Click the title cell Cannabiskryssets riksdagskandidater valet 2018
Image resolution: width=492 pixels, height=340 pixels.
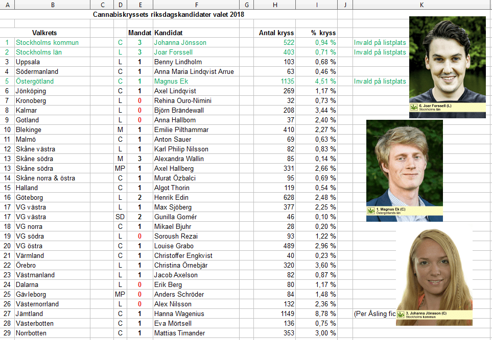[168, 14]
